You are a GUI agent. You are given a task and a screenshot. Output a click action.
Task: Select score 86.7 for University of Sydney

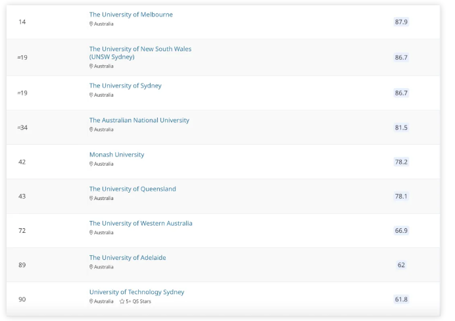[401, 93]
